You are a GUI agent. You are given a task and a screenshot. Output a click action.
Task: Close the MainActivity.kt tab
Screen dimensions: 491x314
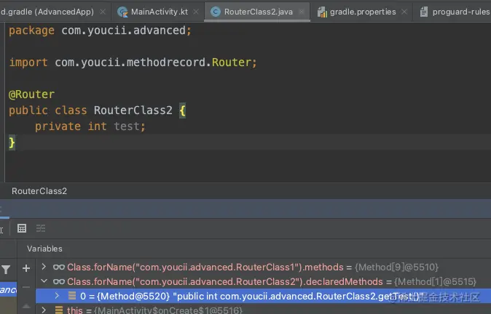196,12
